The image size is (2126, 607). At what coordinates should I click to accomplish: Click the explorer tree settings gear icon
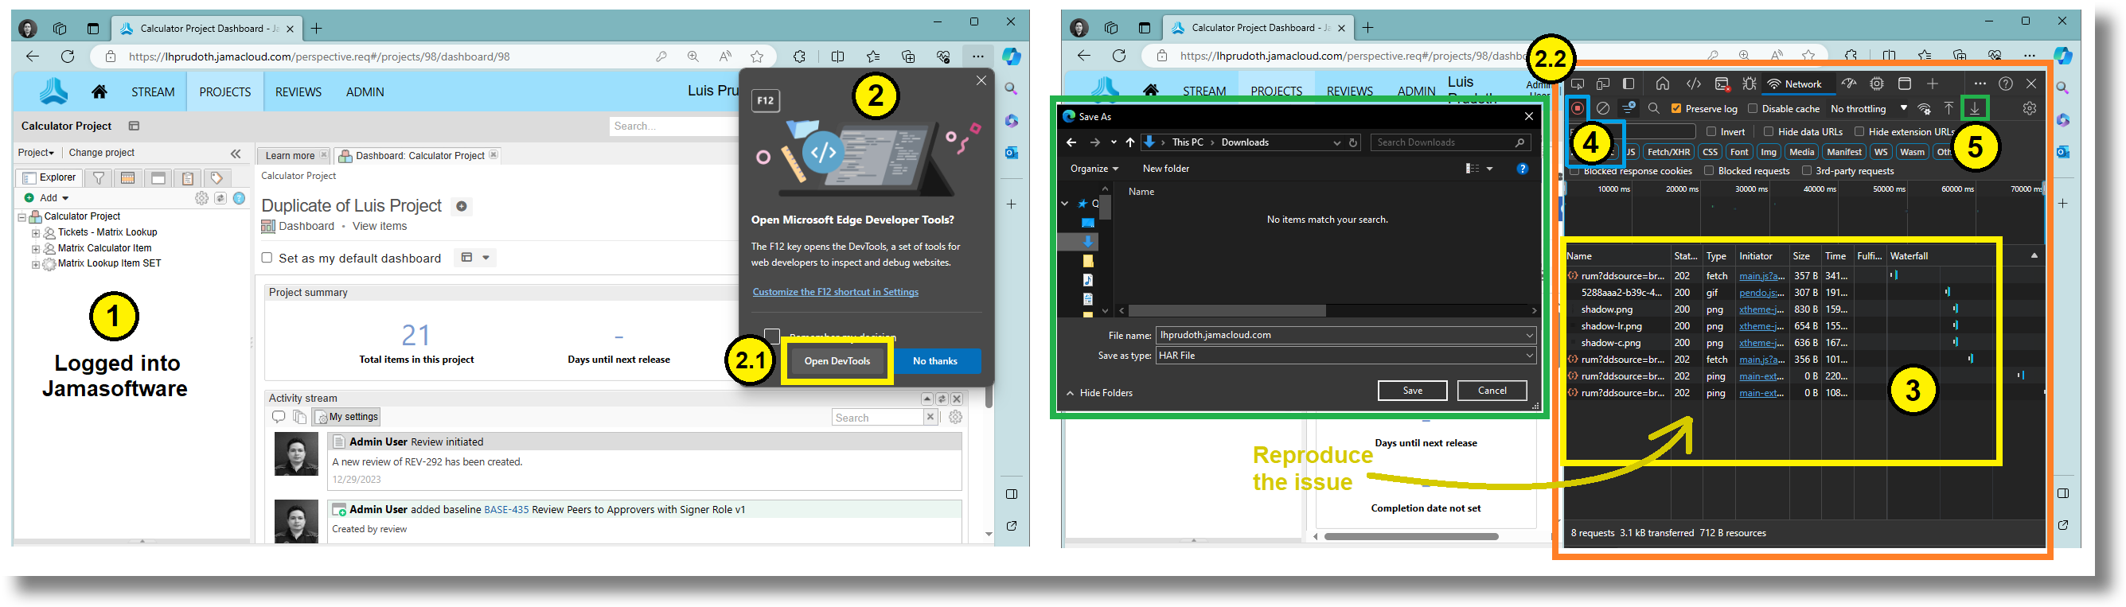coord(201,198)
